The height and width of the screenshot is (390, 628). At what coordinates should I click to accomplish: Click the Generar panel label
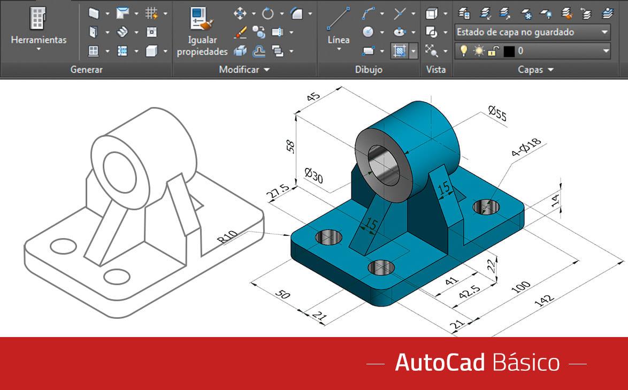click(87, 69)
